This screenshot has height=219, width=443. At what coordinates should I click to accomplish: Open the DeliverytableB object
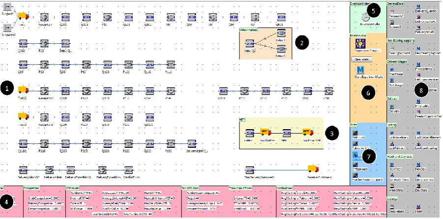pos(418,27)
